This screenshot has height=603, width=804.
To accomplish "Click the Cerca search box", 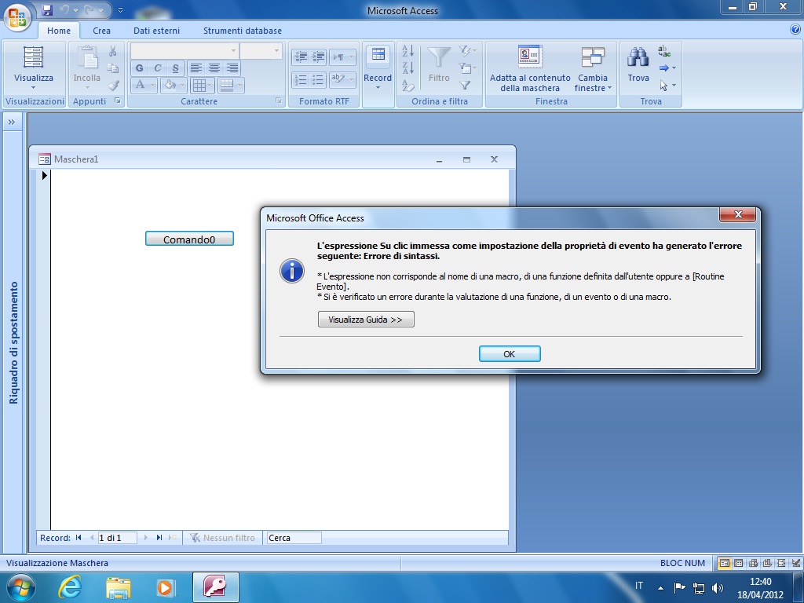I will click(294, 538).
